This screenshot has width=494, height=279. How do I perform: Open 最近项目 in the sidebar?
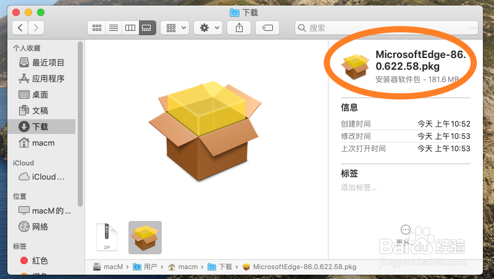pyautogui.click(x=41, y=62)
